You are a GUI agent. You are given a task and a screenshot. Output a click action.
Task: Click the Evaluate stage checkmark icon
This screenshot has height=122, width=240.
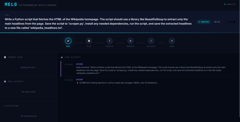[151, 41]
